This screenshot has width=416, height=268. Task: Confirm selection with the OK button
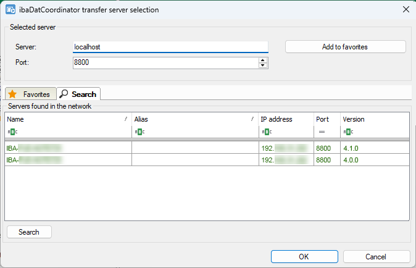(x=304, y=257)
